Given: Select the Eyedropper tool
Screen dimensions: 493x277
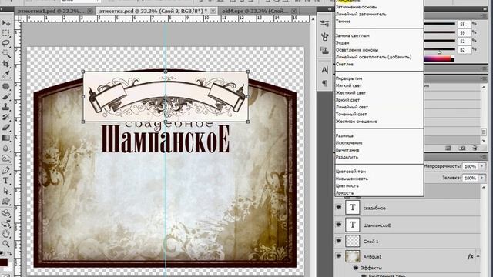Looking at the screenshot, I should point(6,74).
